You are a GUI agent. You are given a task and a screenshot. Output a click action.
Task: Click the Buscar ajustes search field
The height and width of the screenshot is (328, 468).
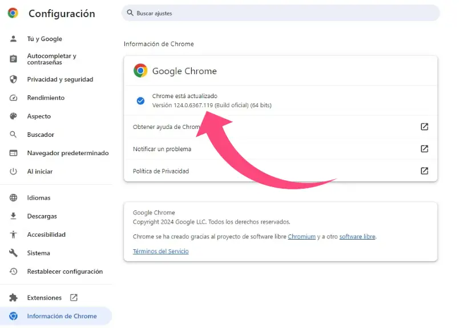tap(281, 13)
